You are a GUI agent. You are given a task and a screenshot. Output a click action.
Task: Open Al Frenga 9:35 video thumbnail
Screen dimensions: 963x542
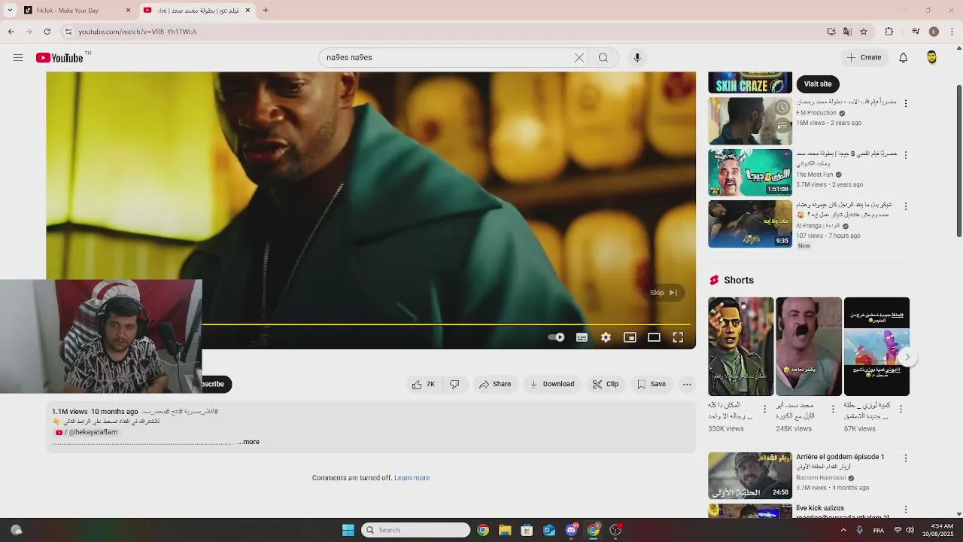[750, 224]
